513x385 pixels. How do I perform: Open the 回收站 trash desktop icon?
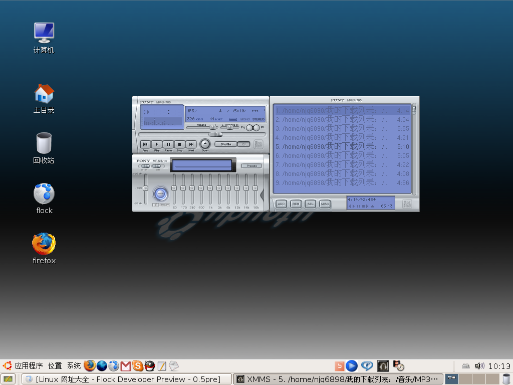point(44,148)
